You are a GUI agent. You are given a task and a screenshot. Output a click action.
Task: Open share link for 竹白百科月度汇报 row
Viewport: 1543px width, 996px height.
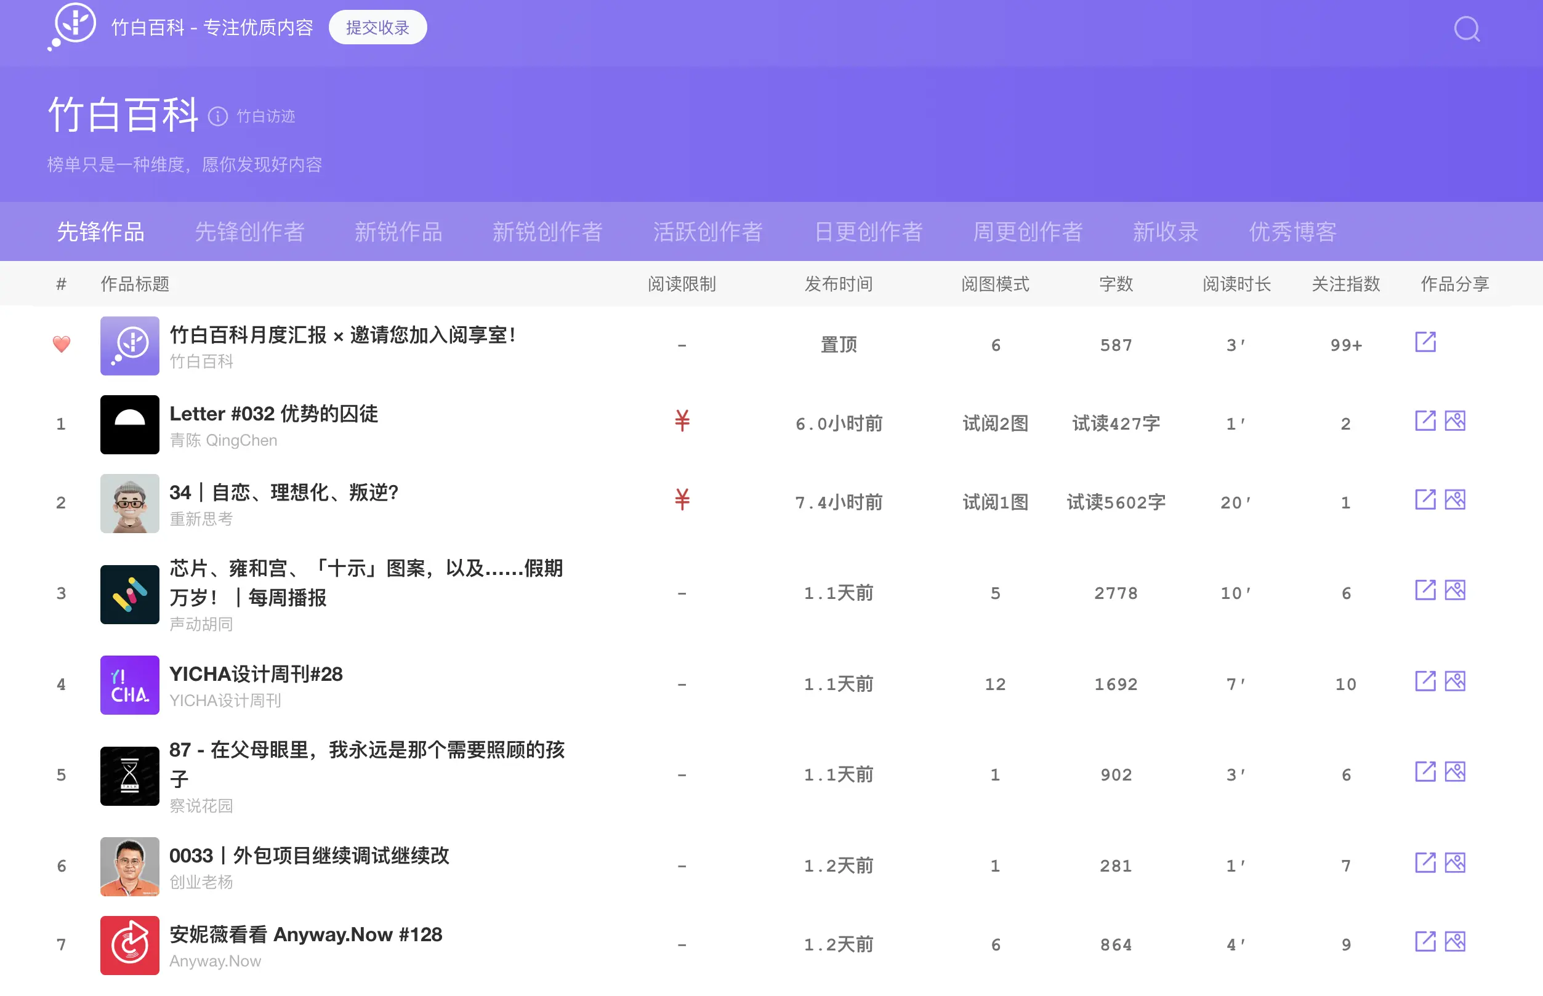point(1425,342)
